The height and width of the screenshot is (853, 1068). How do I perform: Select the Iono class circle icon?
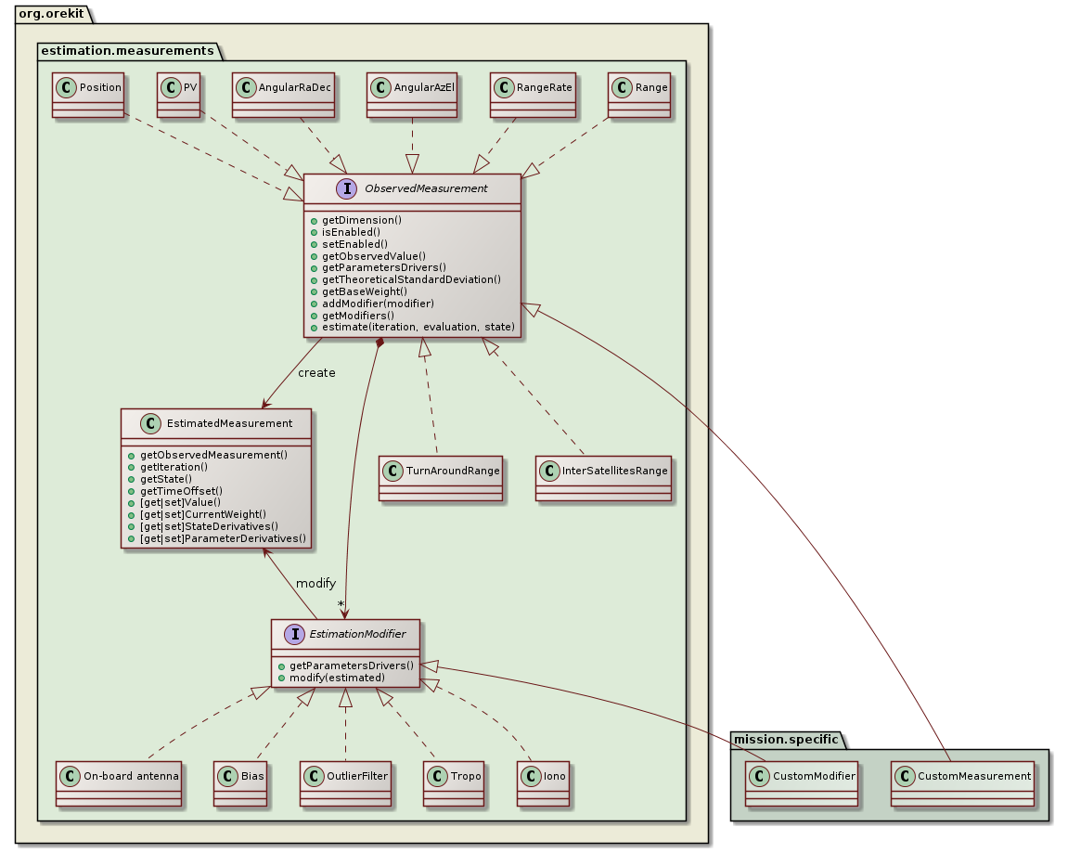(529, 777)
